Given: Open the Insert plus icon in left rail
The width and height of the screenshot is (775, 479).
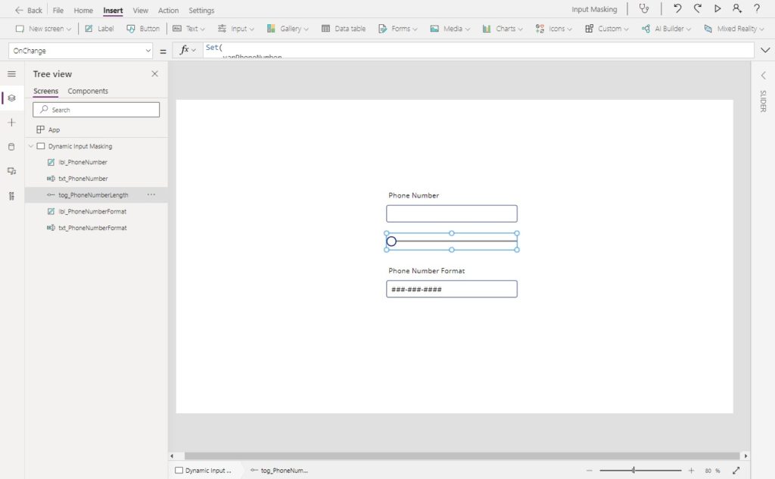Looking at the screenshot, I should click(12, 122).
